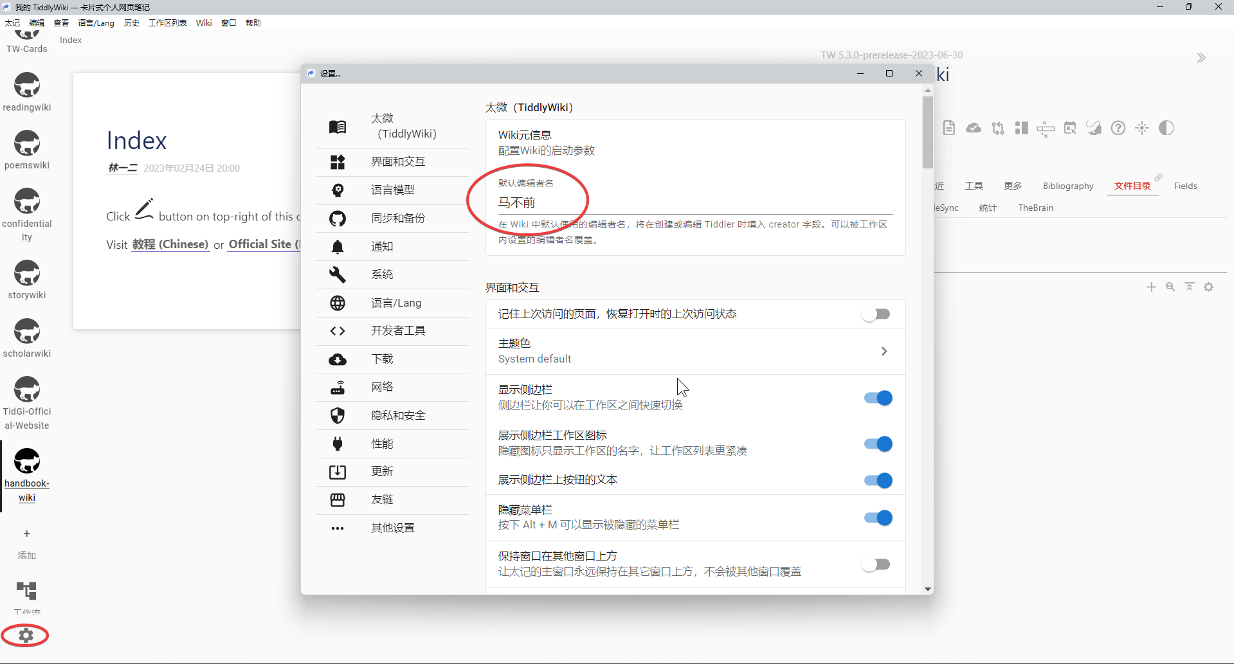
Task: Toggle the 显示侧边栏 switch
Action: coord(878,398)
